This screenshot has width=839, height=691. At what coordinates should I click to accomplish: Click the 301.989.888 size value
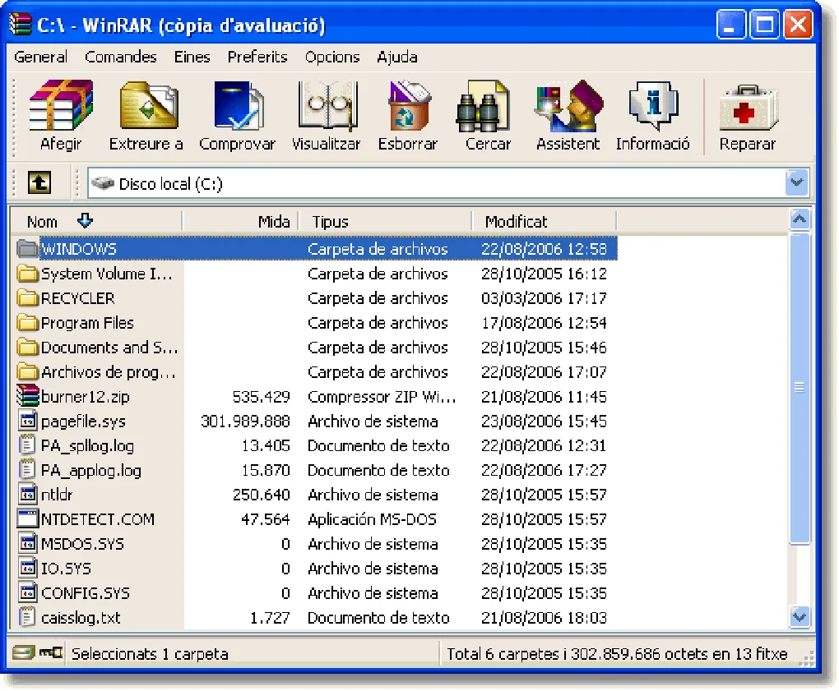[245, 422]
